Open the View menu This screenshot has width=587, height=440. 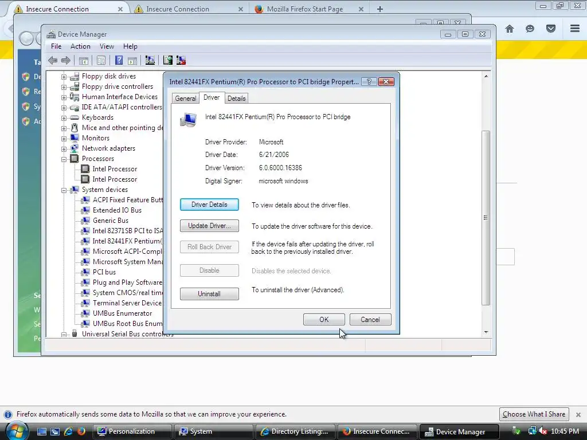(107, 46)
